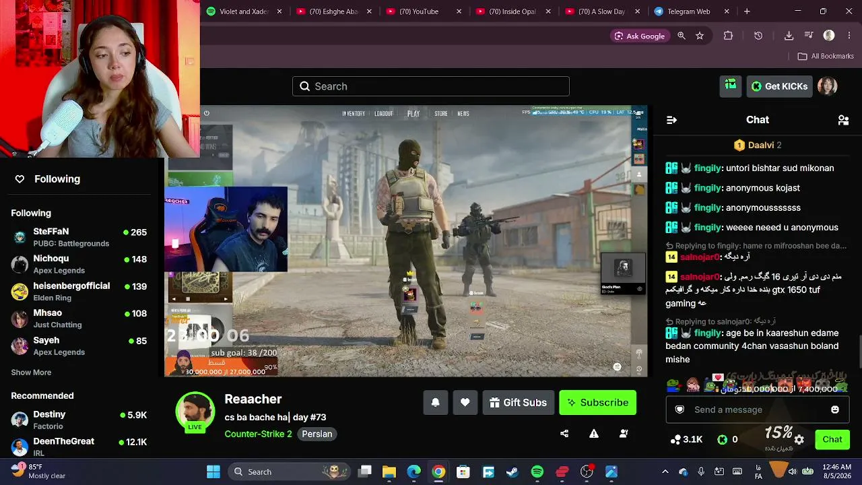Viewport: 862px width, 485px height.
Task: Open the green gift icon beside Get KICKs
Action: click(731, 86)
